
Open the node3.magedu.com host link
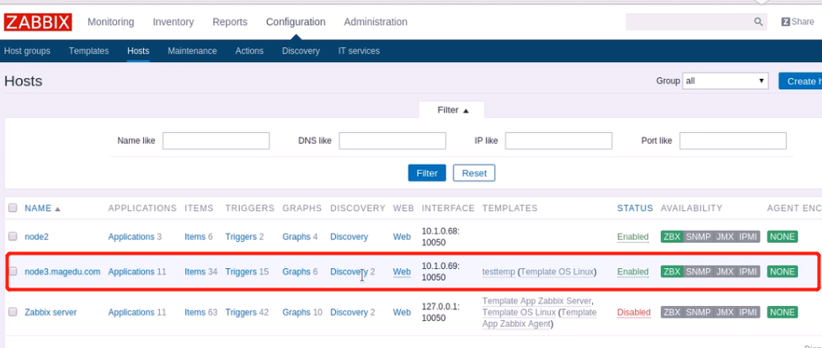point(62,272)
